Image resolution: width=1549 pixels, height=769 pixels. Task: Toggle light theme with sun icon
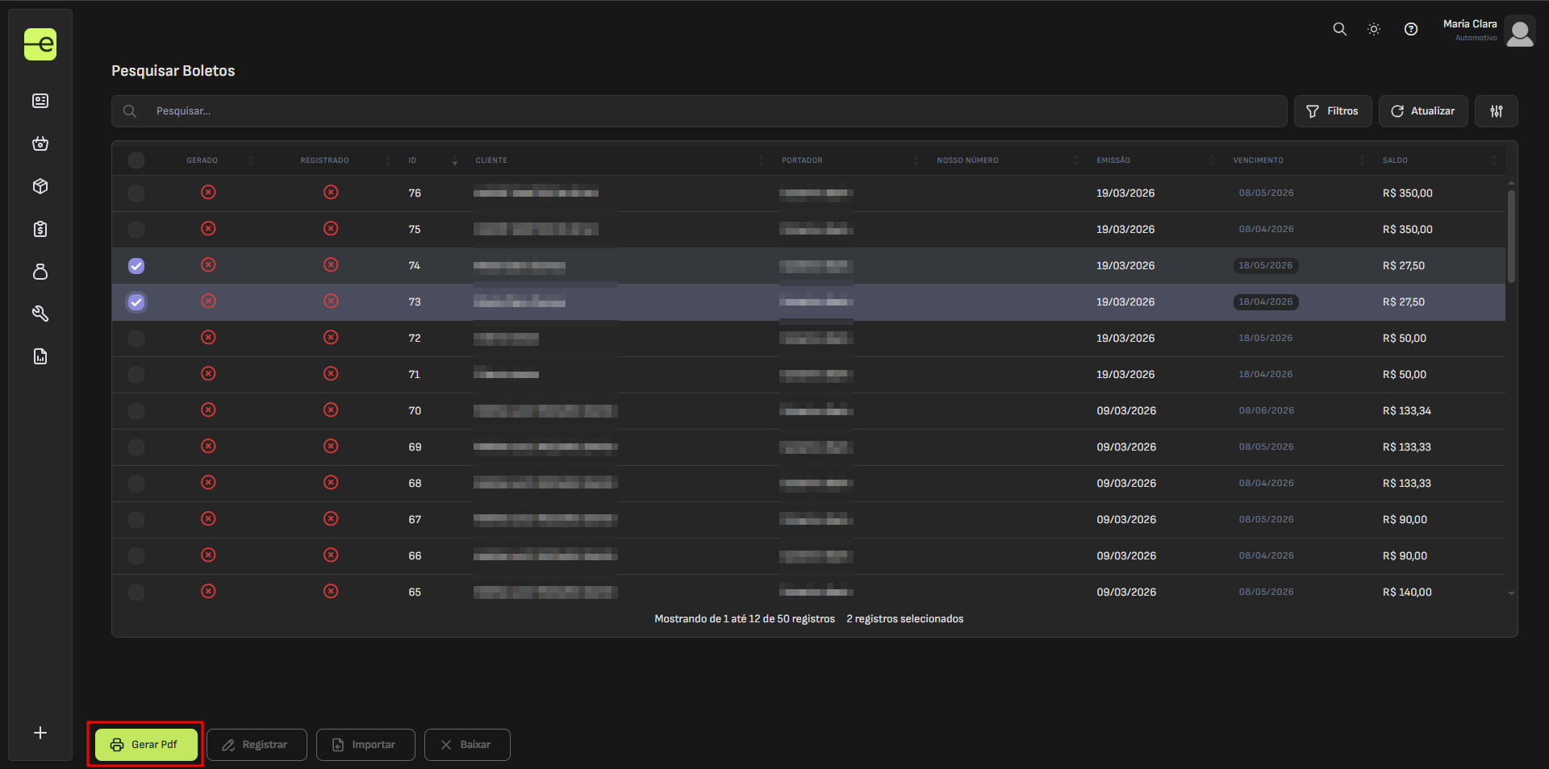tap(1374, 29)
